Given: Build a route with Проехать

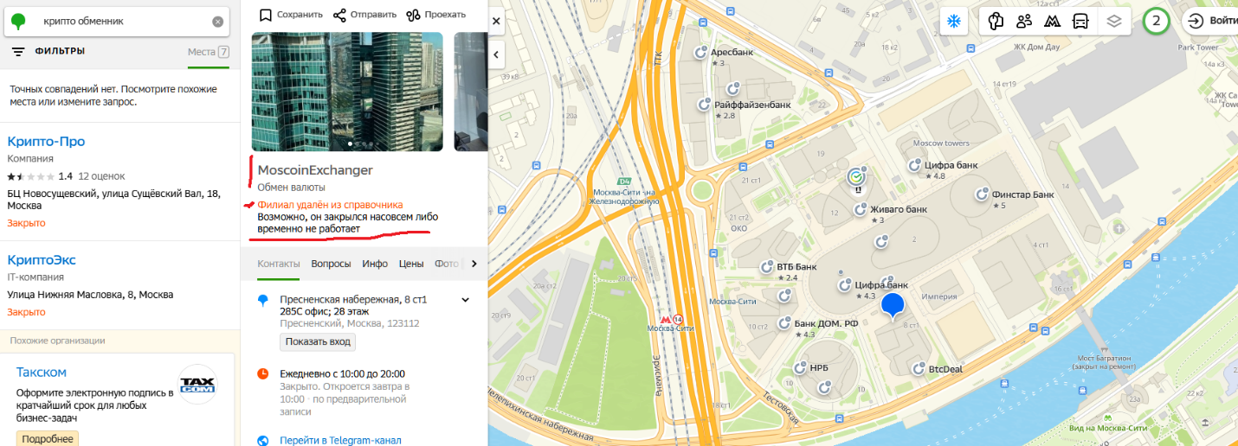Looking at the screenshot, I should pos(435,15).
